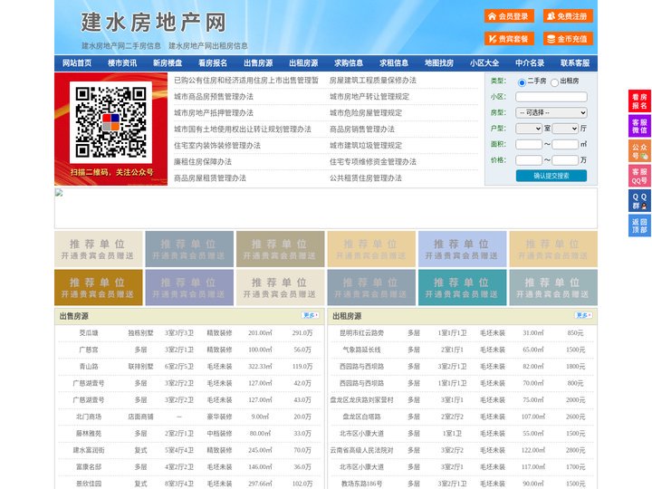Viewport: 652px width, 489px height.
Task: Open the 昆明市红云路旁 rental listing
Action: [361, 333]
